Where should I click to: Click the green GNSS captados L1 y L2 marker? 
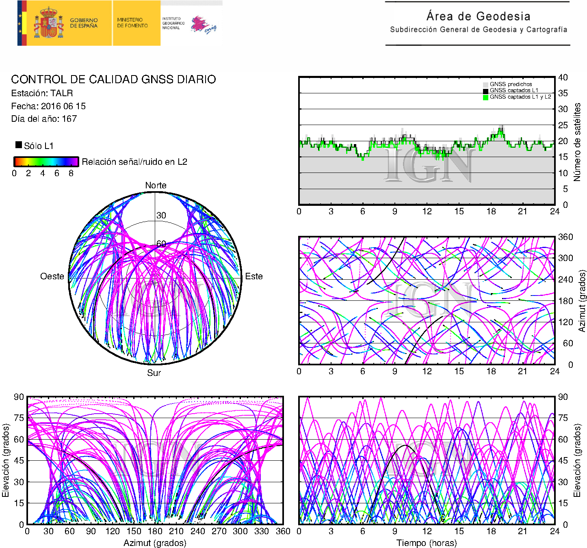click(485, 97)
